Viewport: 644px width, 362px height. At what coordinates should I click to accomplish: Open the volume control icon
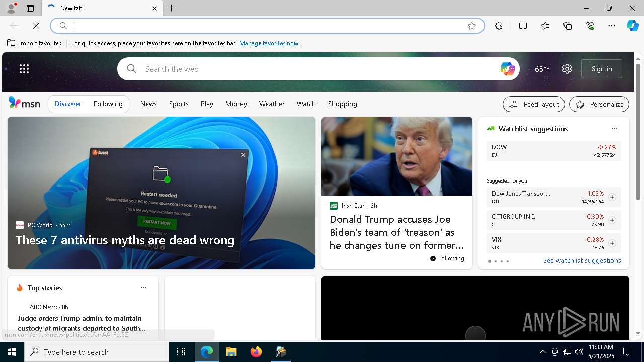pos(579,352)
